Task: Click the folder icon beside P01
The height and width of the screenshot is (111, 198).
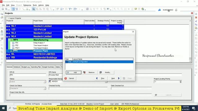Action: [13, 43]
